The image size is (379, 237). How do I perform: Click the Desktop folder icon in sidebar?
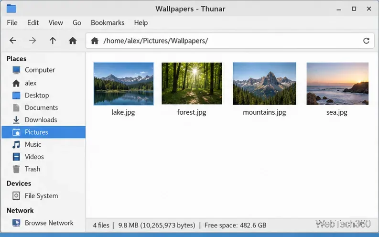point(16,96)
